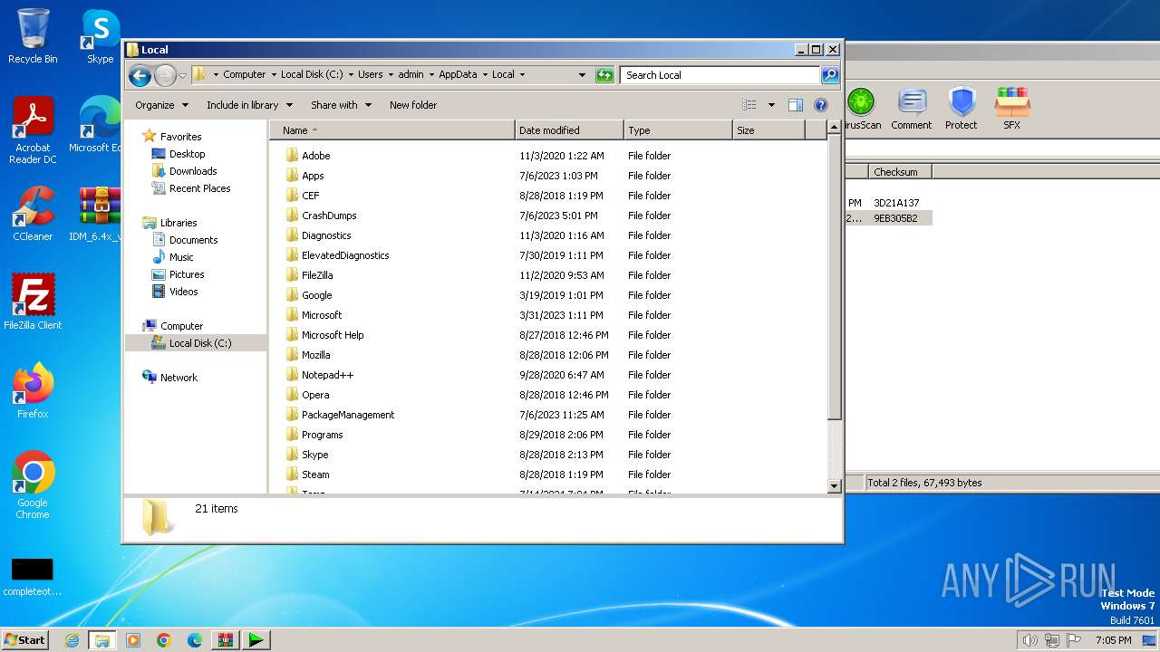Click the Start button
This screenshot has height=652, width=1160.
pyautogui.click(x=25, y=640)
